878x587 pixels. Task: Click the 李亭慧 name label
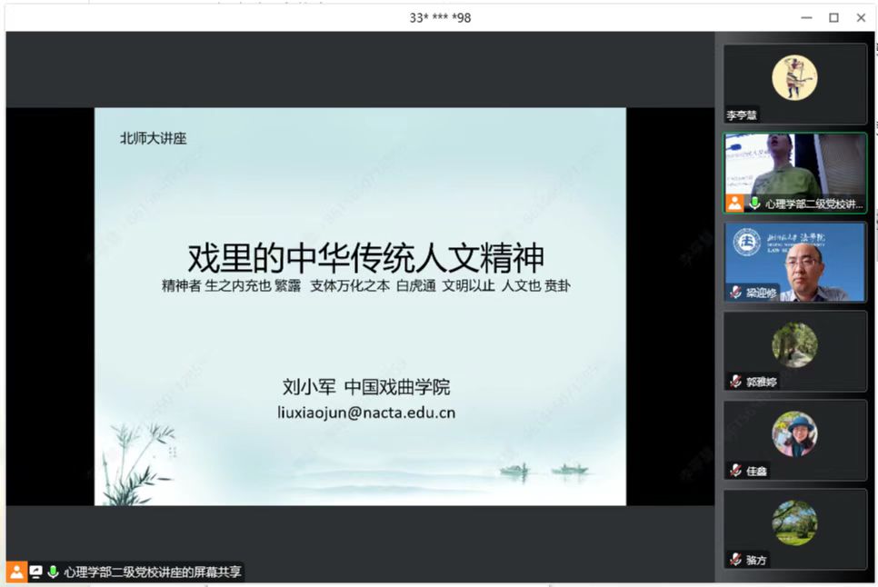coord(741,115)
